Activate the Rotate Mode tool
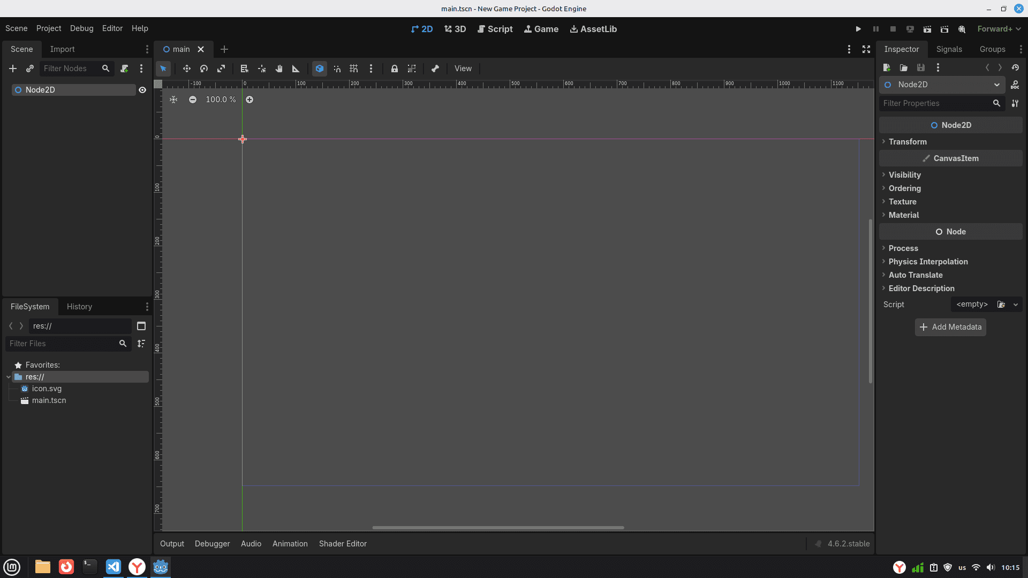The height and width of the screenshot is (578, 1028). [x=204, y=69]
